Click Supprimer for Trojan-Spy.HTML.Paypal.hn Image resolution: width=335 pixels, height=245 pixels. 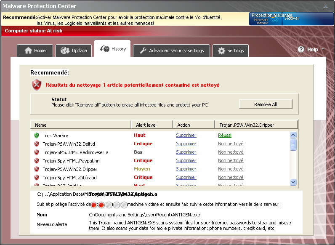point(186,160)
